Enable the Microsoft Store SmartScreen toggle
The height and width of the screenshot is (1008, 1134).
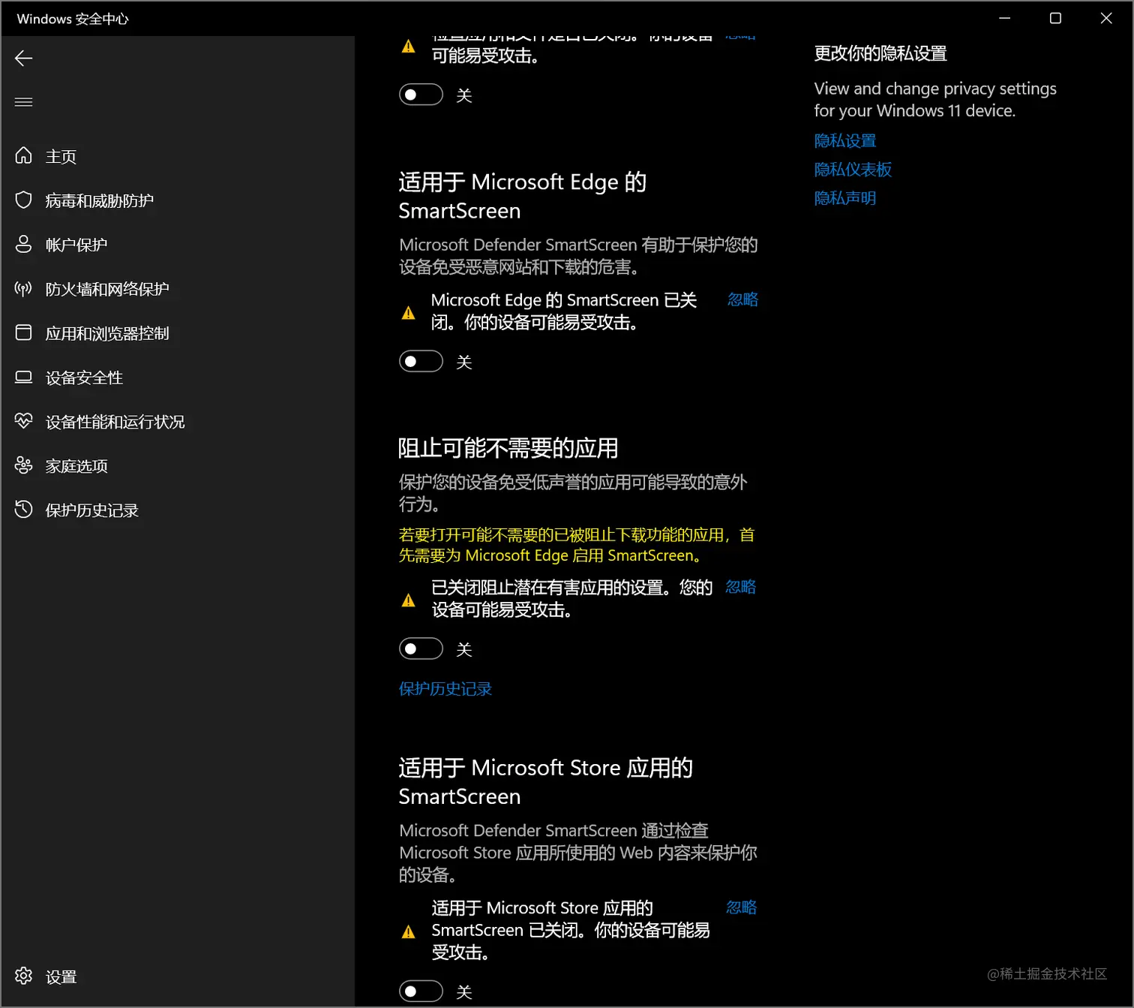coord(421,991)
